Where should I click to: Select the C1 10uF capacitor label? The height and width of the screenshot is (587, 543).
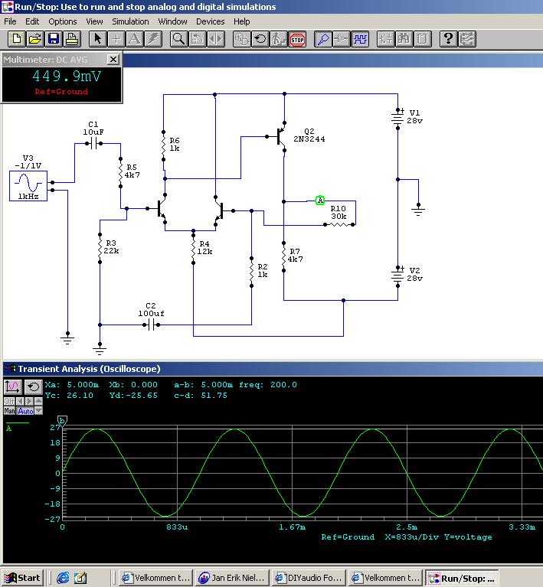point(93,128)
